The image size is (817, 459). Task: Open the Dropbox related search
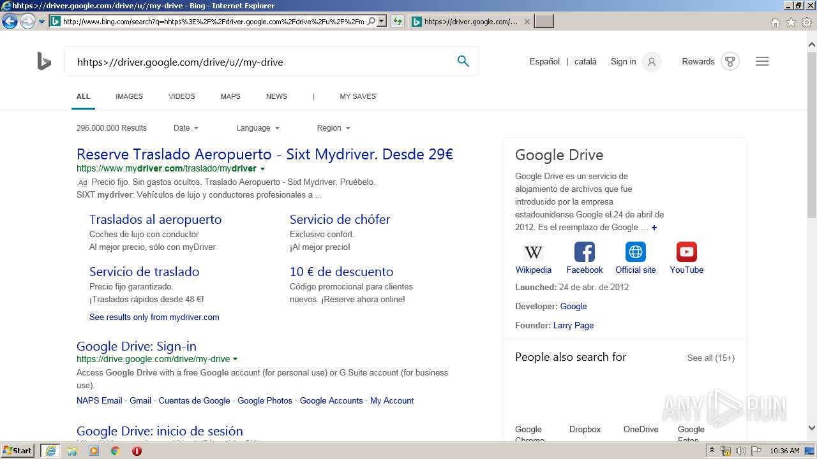tap(585, 429)
